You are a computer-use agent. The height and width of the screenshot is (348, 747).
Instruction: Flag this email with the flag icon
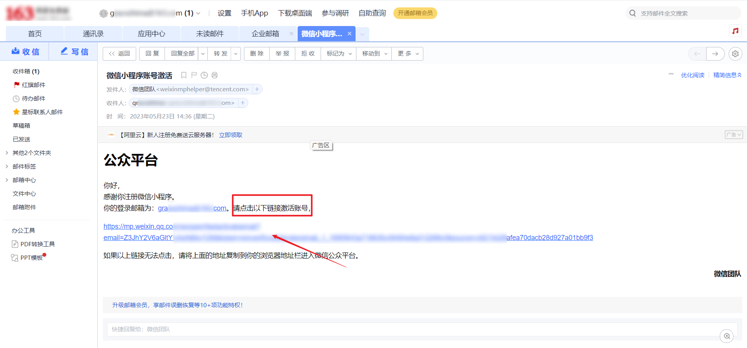tap(194, 75)
